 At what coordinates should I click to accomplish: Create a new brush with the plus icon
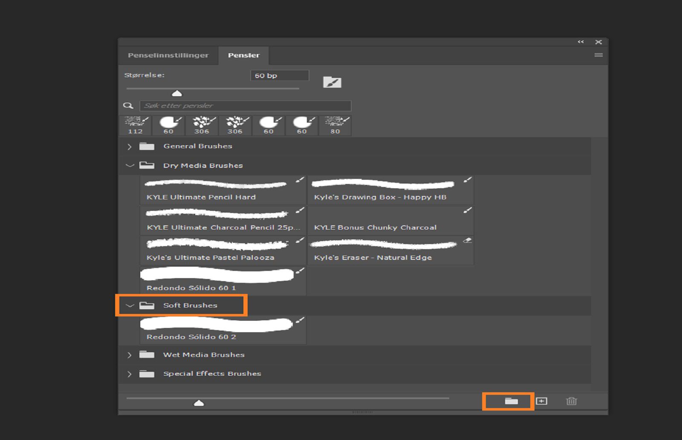[x=541, y=401]
